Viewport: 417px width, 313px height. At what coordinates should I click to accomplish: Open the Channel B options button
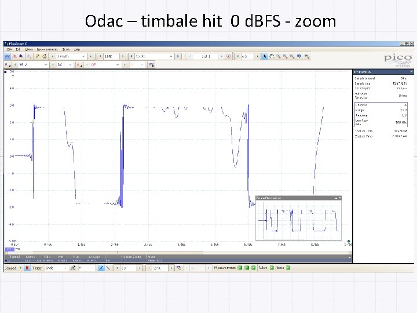click(x=79, y=65)
